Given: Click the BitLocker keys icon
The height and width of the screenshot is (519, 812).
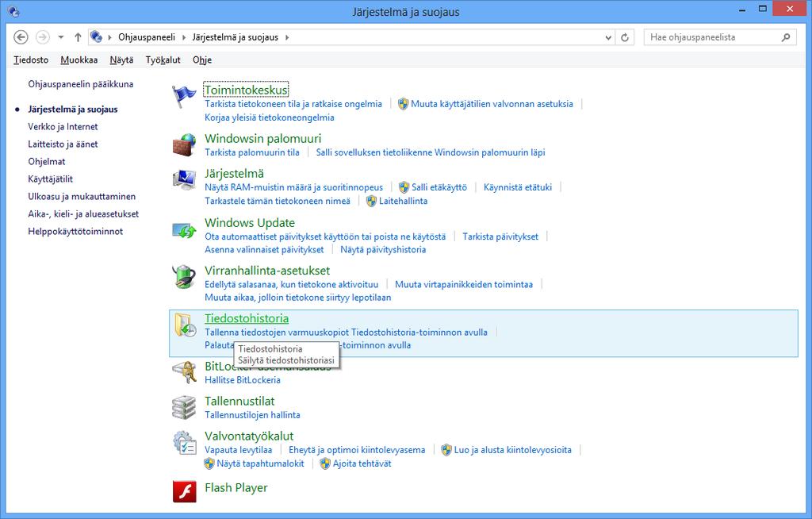Looking at the screenshot, I should tap(184, 371).
